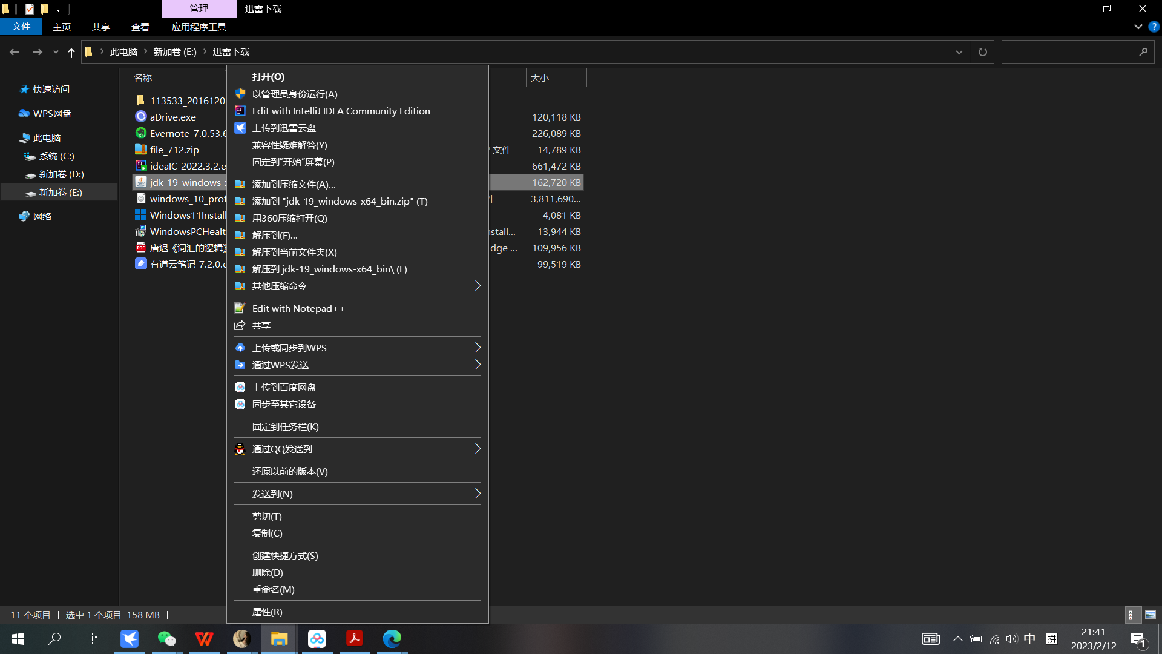Open WeChat from the taskbar
Viewport: 1162px width, 654px height.
coord(166,638)
